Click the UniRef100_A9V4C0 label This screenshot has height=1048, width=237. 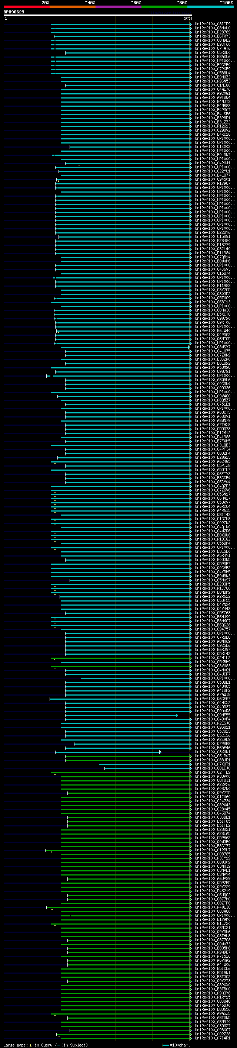click(213, 396)
